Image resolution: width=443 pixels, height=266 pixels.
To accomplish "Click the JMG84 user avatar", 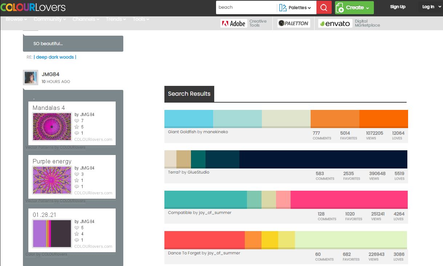I will [31, 78].
